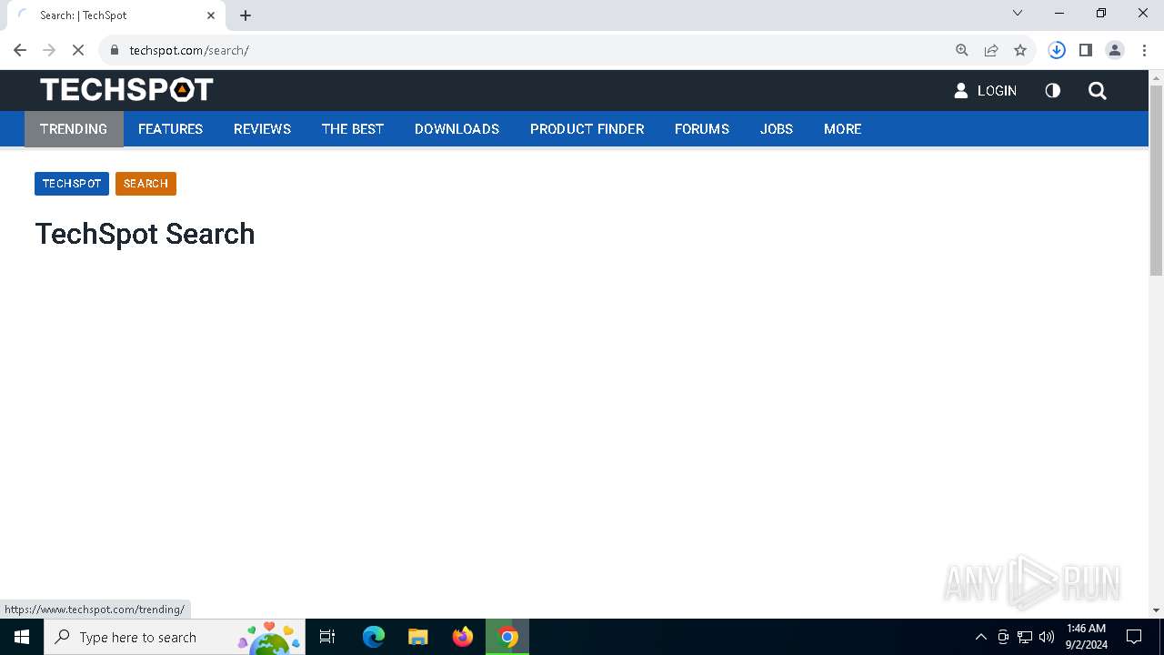Open THE BEST nav item
Screen dimensions: 1164x655
pos(353,129)
